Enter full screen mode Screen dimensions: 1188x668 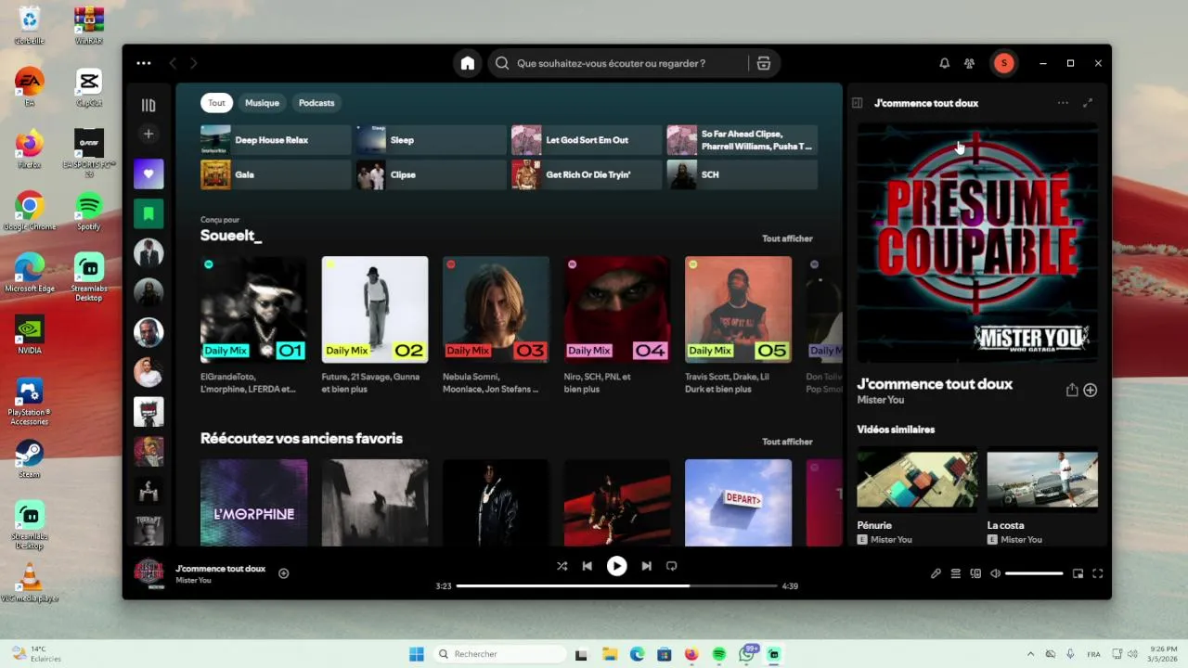[1097, 573]
